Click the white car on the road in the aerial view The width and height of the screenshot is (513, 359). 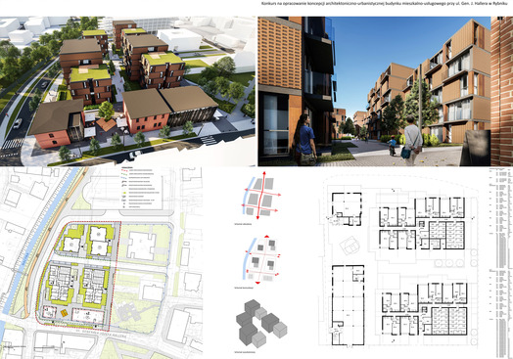(18, 123)
